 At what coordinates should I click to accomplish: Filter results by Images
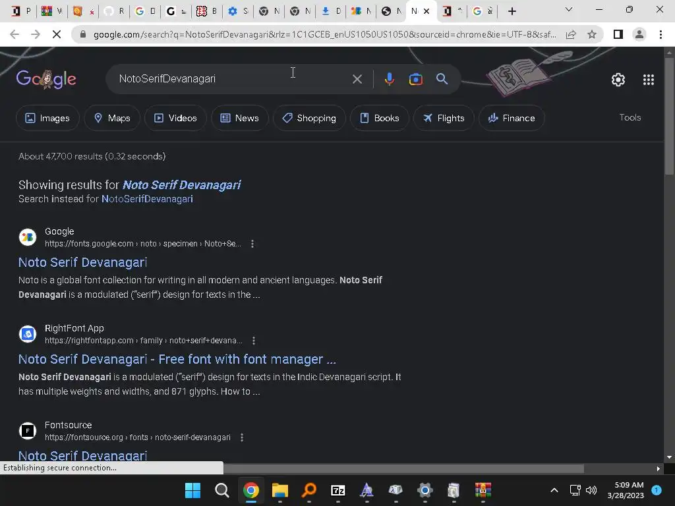coord(47,118)
